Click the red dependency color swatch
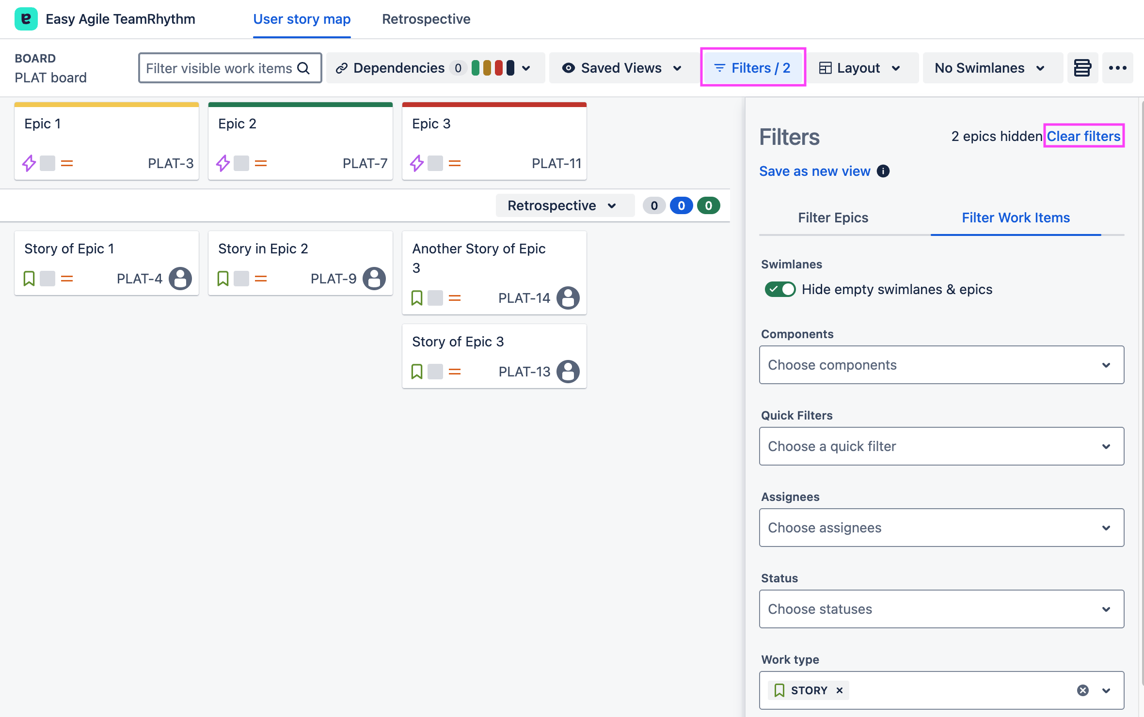This screenshot has height=717, width=1144. tap(498, 68)
